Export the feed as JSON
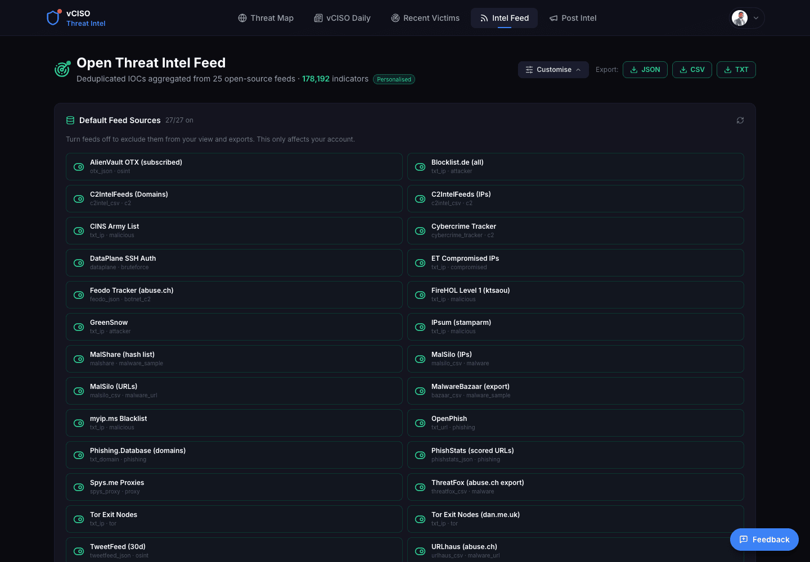The image size is (810, 562). coord(645,70)
